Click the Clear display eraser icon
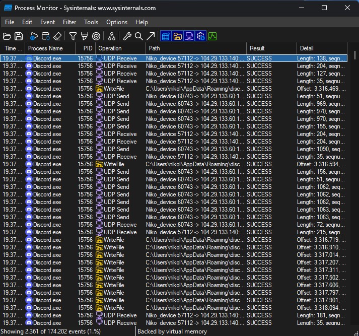 coord(57,36)
